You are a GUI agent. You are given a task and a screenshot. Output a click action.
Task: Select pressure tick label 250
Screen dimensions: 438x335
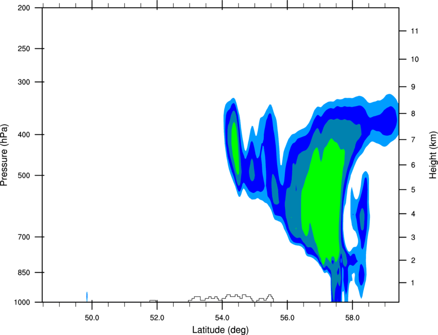click(24, 48)
